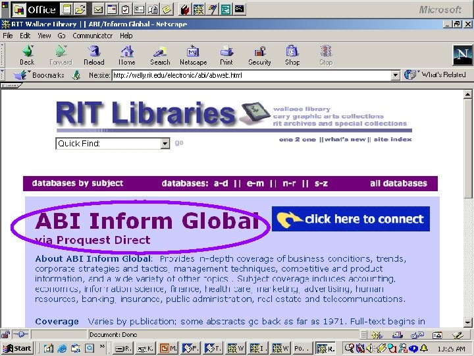This screenshot has width=474, height=356.
Task: Open My Netscape from the toolbar
Action: point(193,55)
